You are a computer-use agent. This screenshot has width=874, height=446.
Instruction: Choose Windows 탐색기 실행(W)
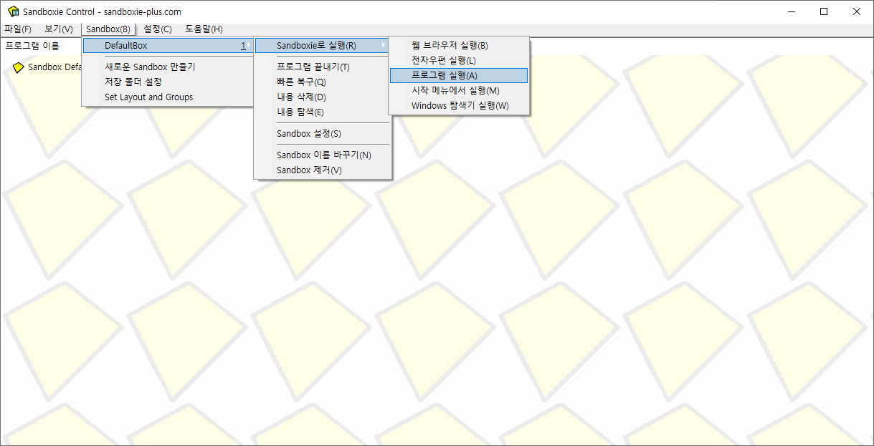tap(459, 105)
